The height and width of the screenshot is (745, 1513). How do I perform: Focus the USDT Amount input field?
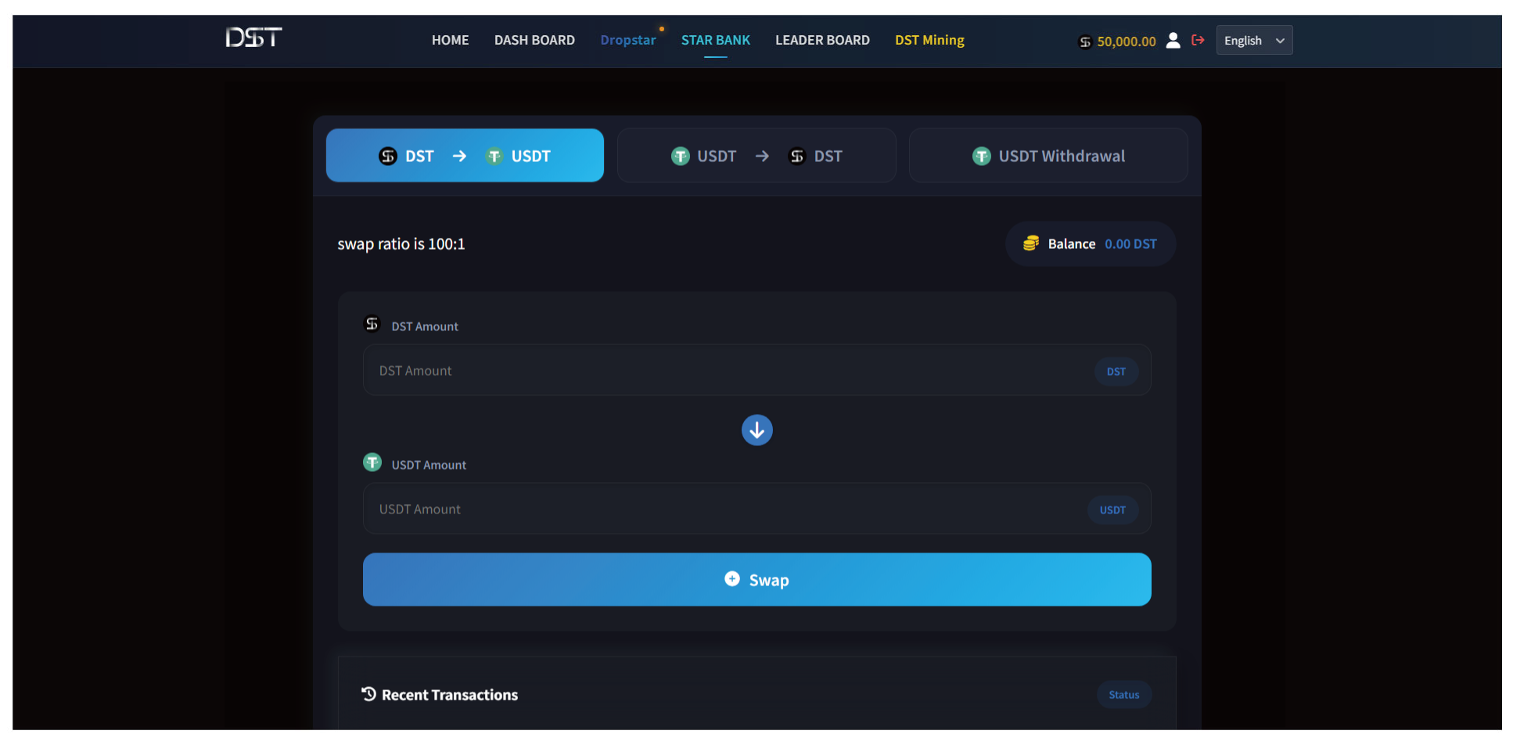pyautogui.click(x=724, y=509)
